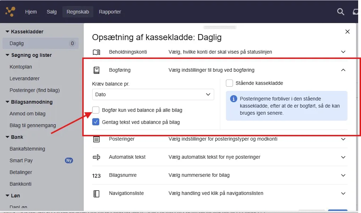
Task: Click the Posteringer list icon
Action: 96,139
